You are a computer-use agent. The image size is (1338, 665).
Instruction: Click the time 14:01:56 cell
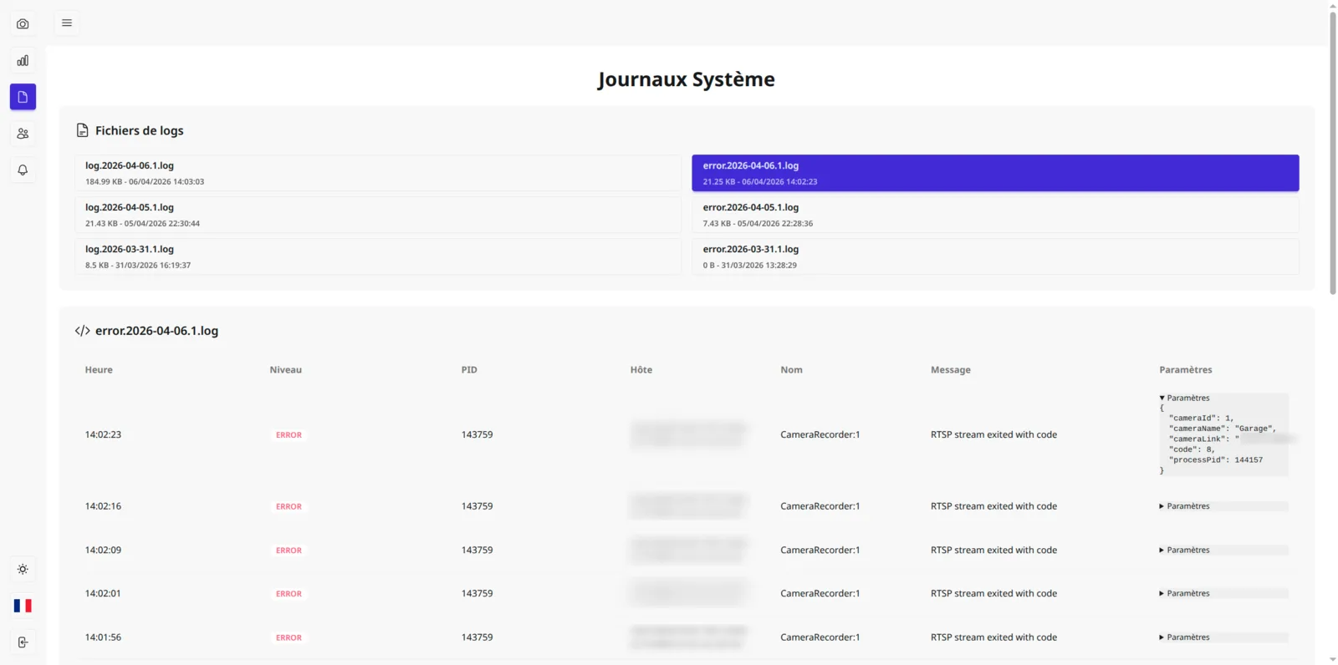point(103,637)
